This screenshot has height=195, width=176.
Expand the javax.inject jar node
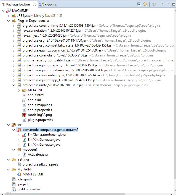point(14,36)
